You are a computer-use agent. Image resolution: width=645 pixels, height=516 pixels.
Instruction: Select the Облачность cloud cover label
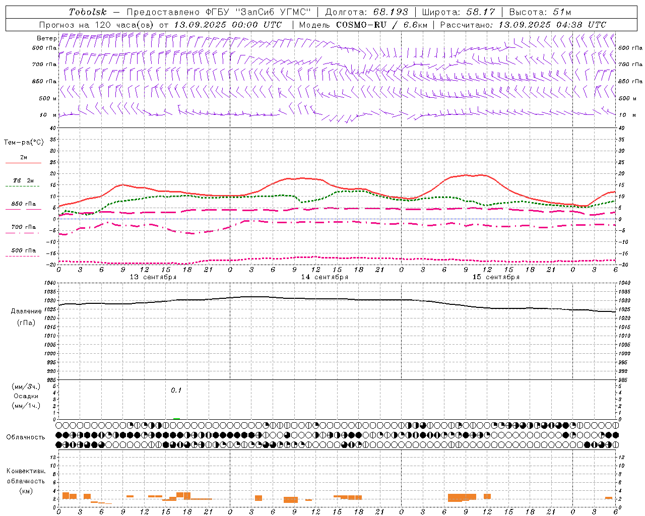(x=26, y=437)
